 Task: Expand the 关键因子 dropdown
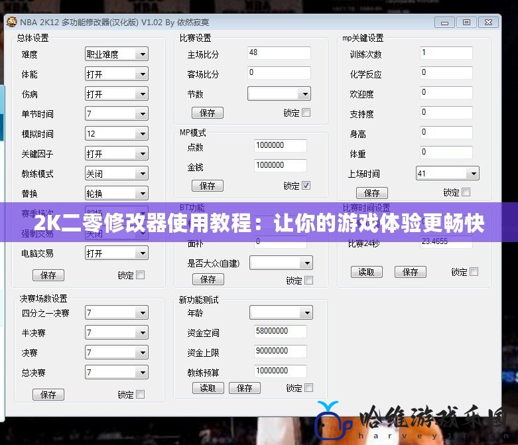tap(116, 154)
